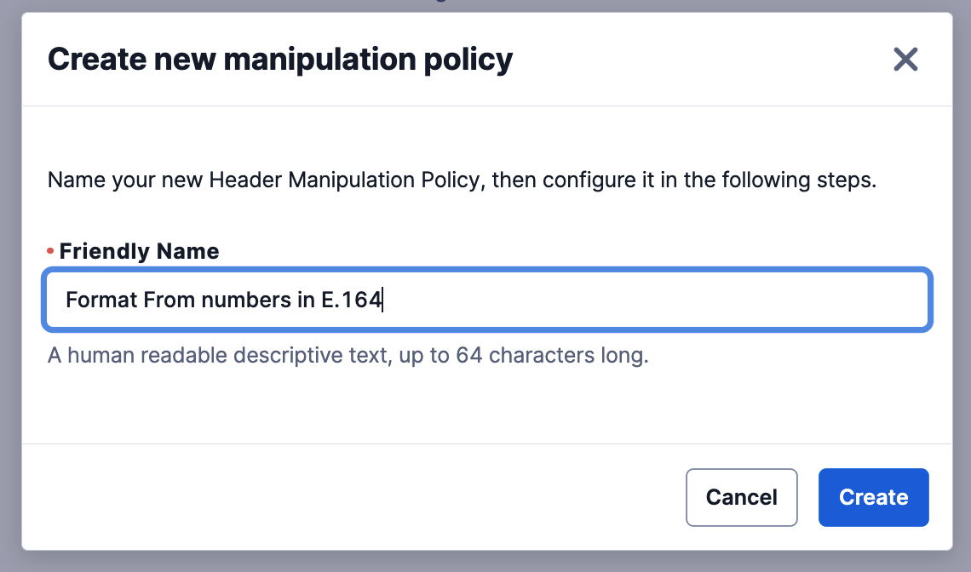Dismiss the Create new manipulation policy modal

905,59
